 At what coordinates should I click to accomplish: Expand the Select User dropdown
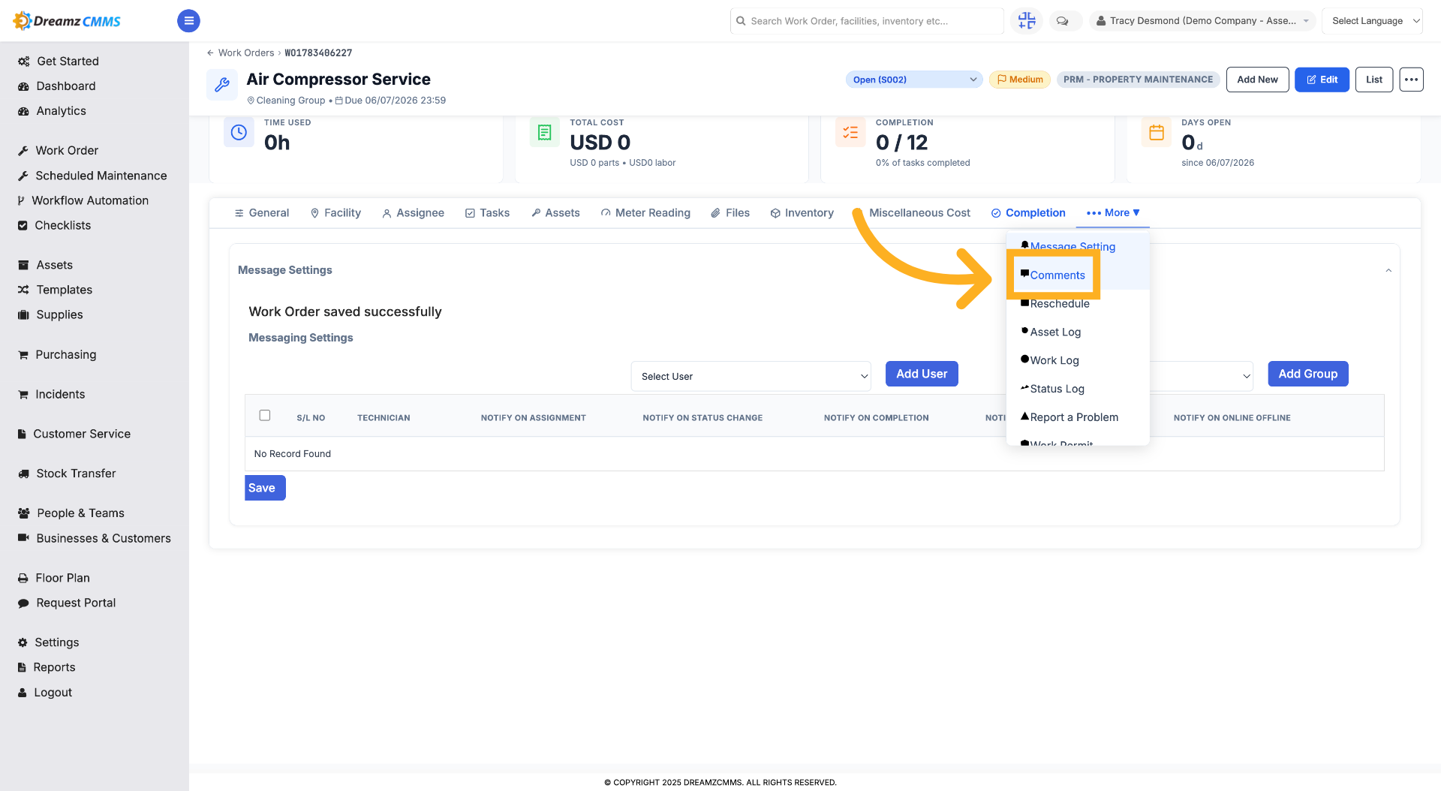751,376
